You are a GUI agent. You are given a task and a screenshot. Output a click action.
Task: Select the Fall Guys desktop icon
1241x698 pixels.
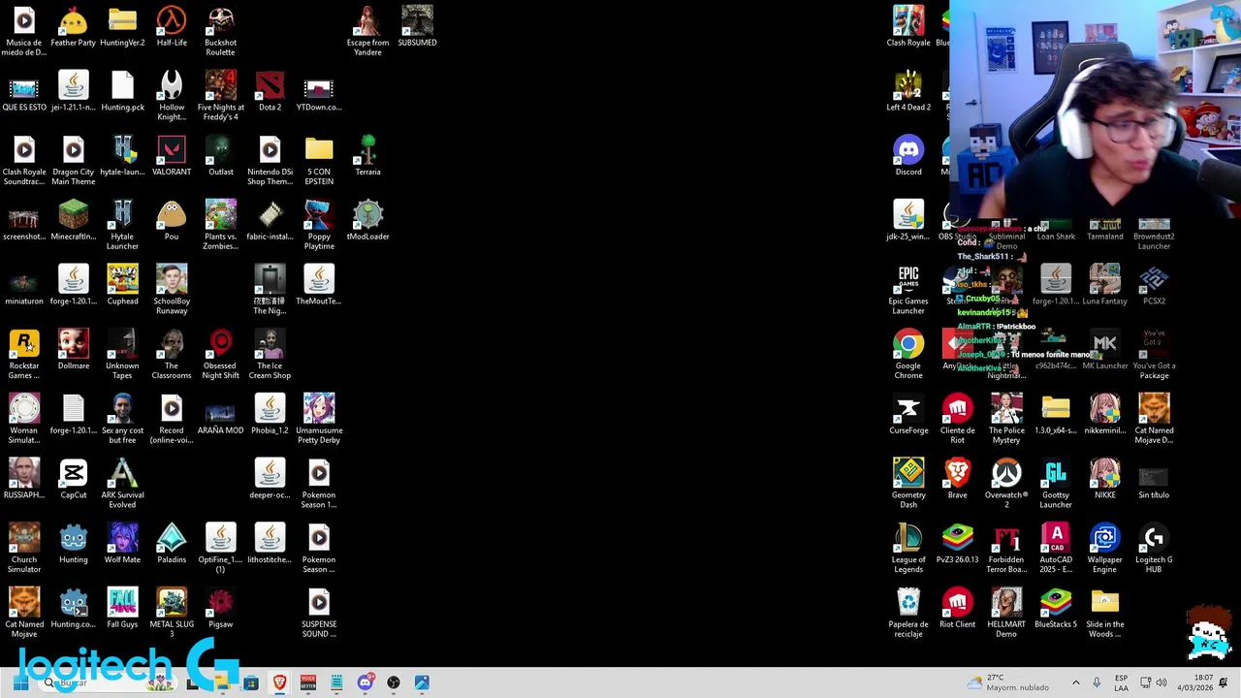click(x=122, y=609)
